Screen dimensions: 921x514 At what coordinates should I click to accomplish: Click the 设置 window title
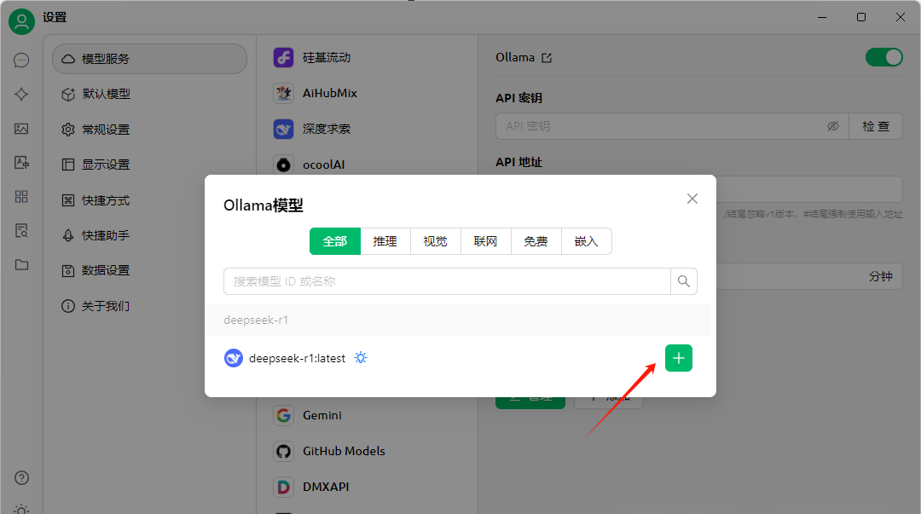[55, 18]
